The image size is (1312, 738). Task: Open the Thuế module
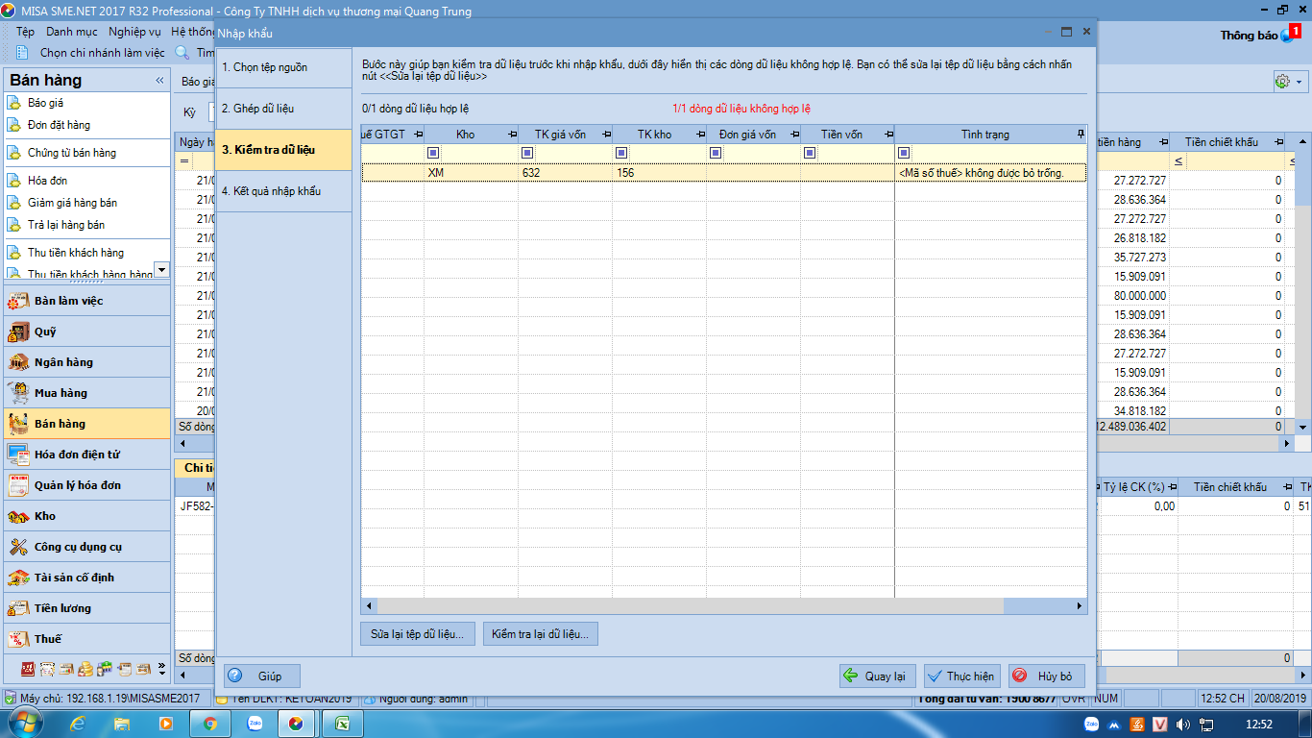pos(48,639)
